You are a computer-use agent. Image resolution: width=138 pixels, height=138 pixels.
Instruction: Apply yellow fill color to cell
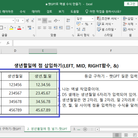click(11, 28)
